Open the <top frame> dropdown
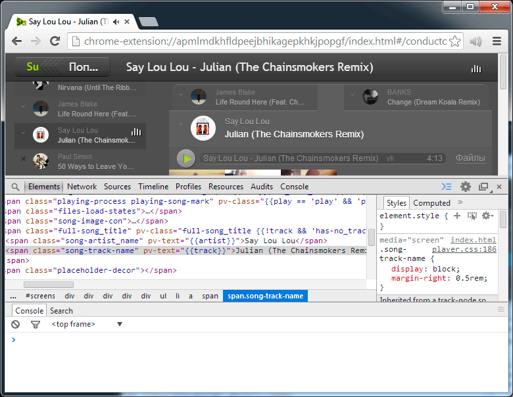This screenshot has width=513, height=397. click(x=87, y=324)
